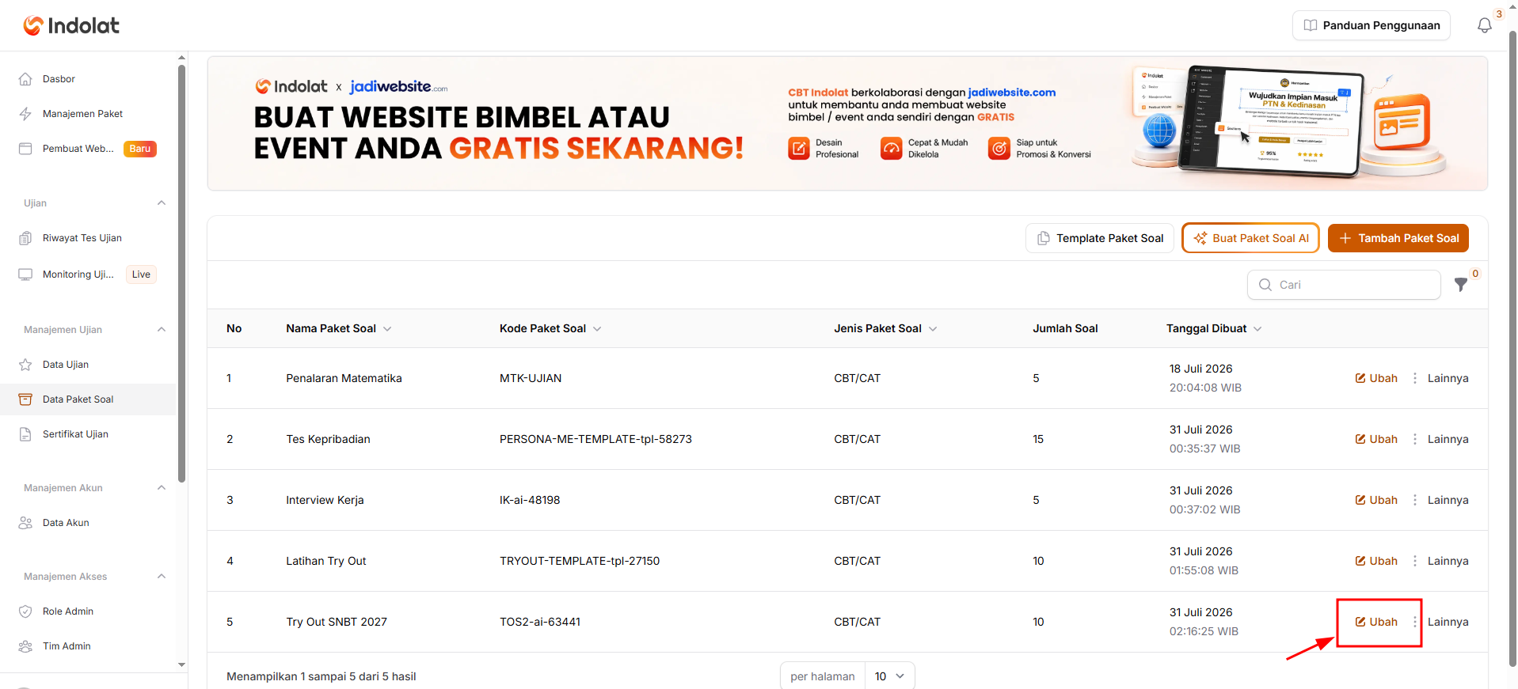Image resolution: width=1518 pixels, height=689 pixels.
Task: Sort by Nama Paket Soal column chevron
Action: click(x=387, y=329)
